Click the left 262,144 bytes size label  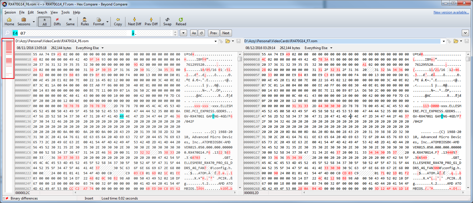click(x=61, y=48)
